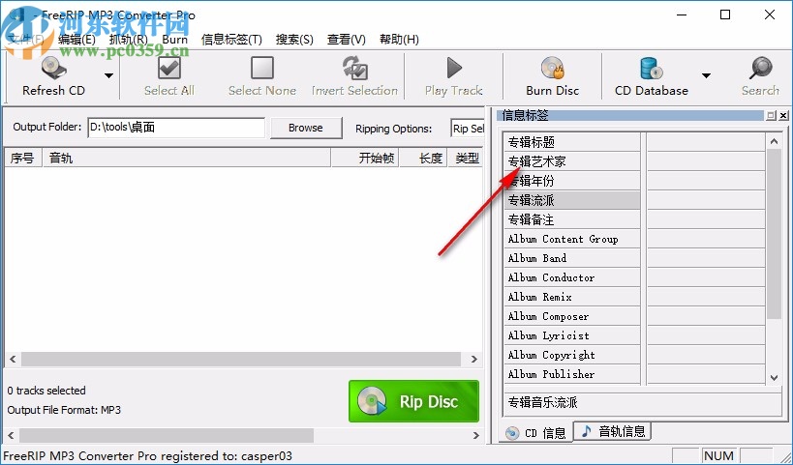
Task: Open the 查看(V) menu
Action: [x=347, y=40]
